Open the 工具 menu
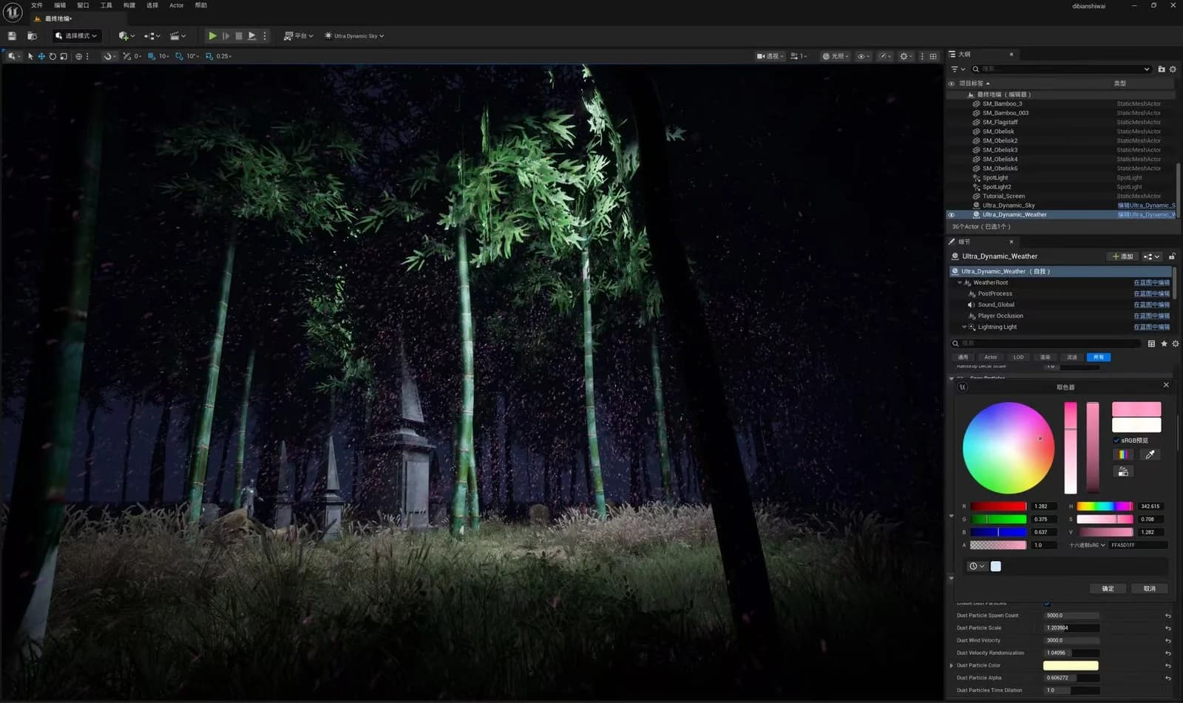This screenshot has height=703, width=1183. pyautogui.click(x=106, y=5)
